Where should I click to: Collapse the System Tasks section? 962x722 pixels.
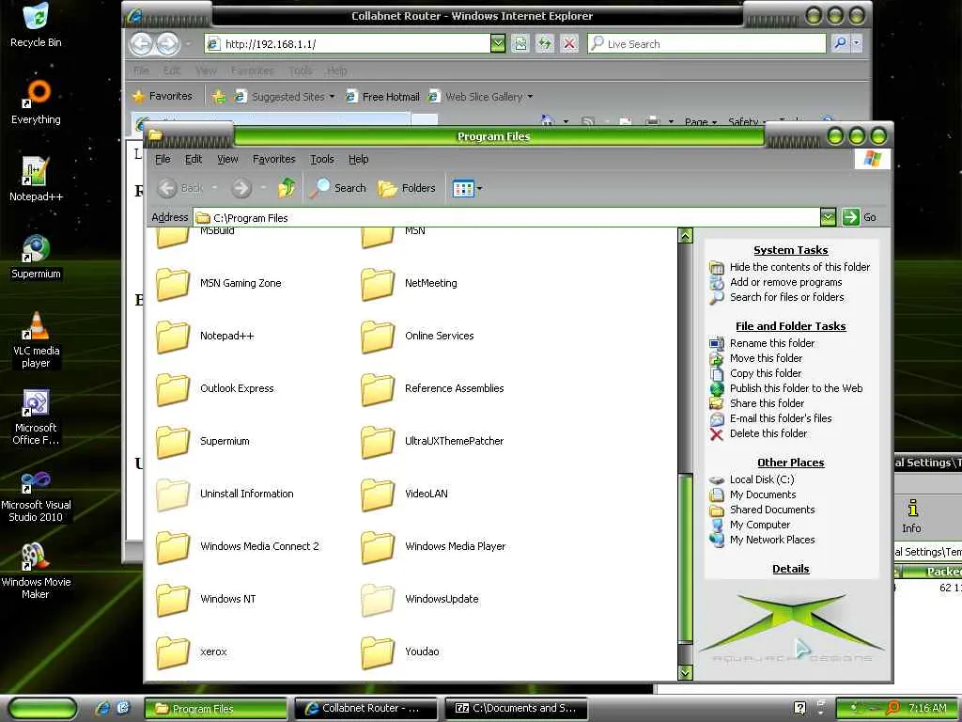tap(791, 250)
